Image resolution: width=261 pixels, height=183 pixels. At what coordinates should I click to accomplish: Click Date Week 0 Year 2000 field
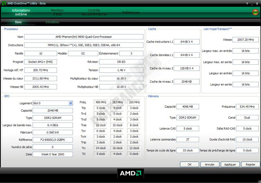53,154
